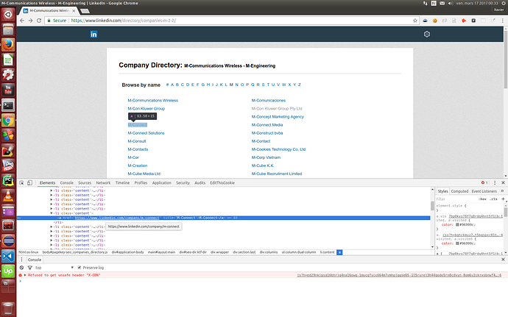Browse companies by letter Z
This screenshot has width=508, height=317.
point(300,85)
